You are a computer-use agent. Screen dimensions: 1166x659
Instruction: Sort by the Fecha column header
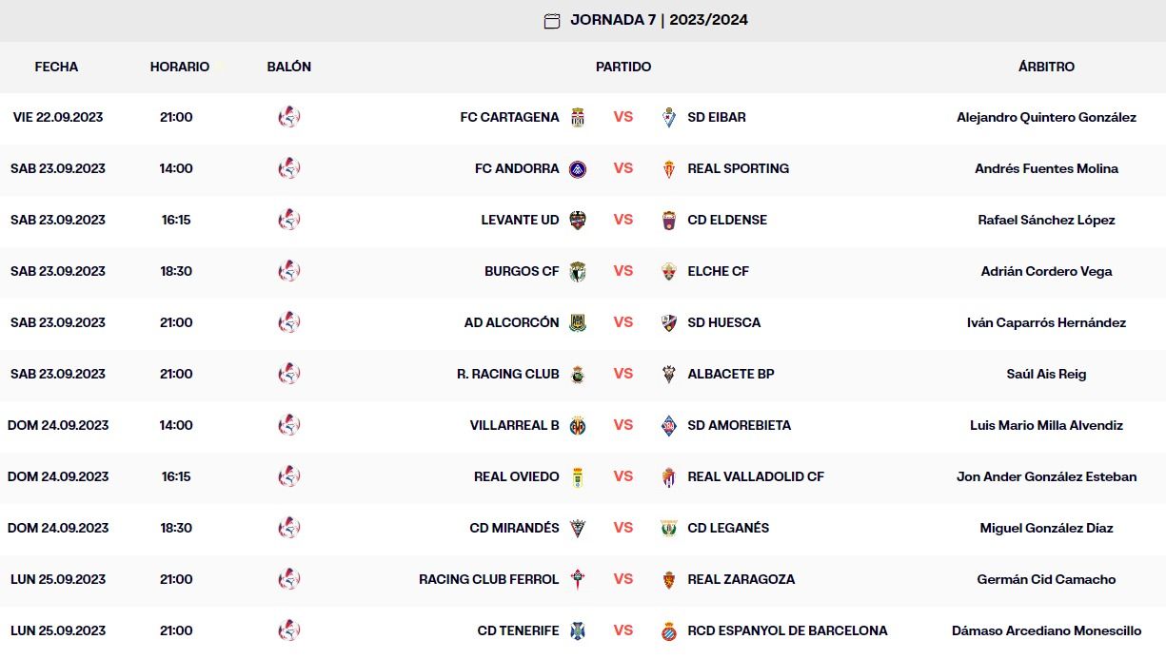click(56, 67)
